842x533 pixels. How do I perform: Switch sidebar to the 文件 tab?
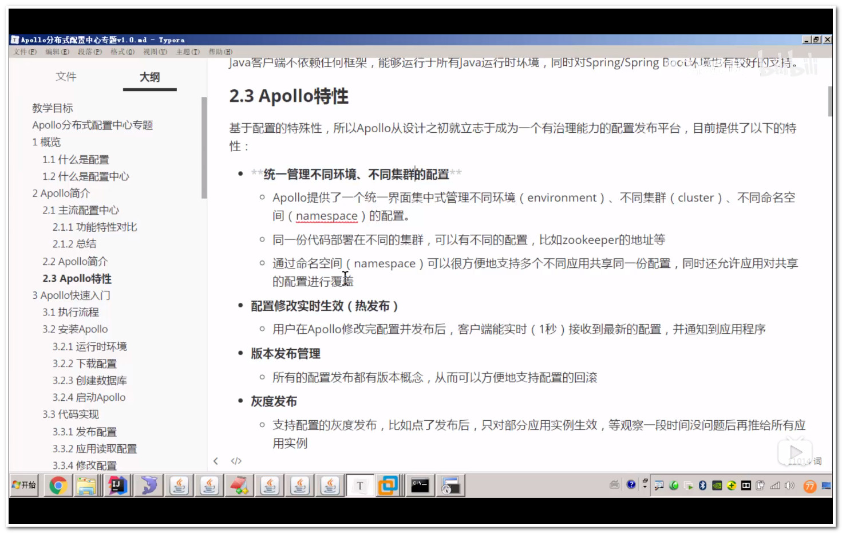click(66, 77)
